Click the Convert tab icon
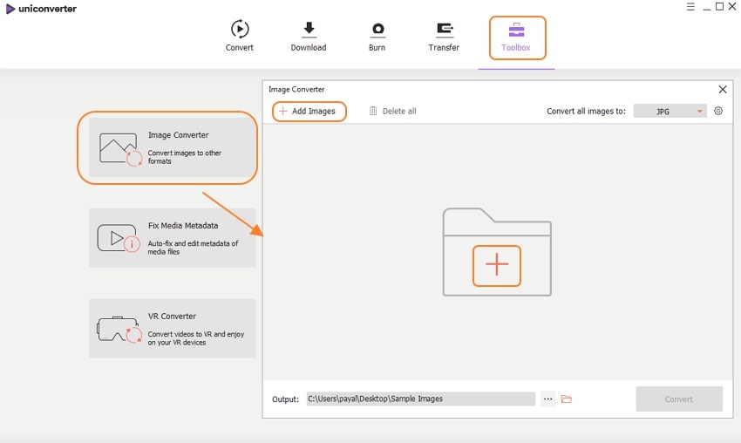Image resolution: width=741 pixels, height=443 pixels. pos(240,30)
